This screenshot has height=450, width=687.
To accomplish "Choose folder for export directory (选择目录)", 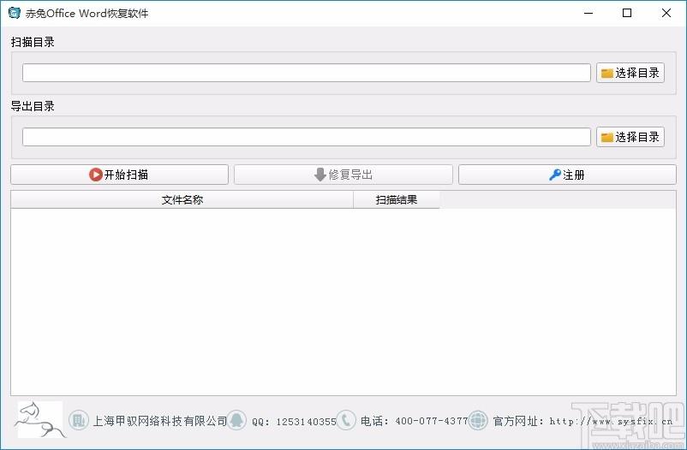I will [x=630, y=137].
